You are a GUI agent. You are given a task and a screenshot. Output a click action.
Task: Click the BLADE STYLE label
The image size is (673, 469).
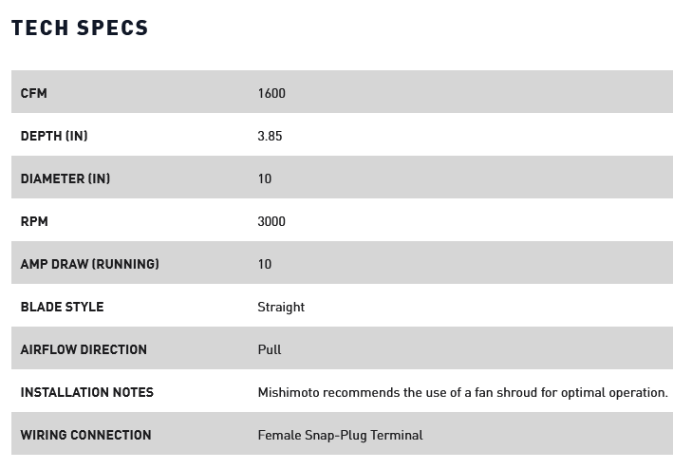point(62,307)
